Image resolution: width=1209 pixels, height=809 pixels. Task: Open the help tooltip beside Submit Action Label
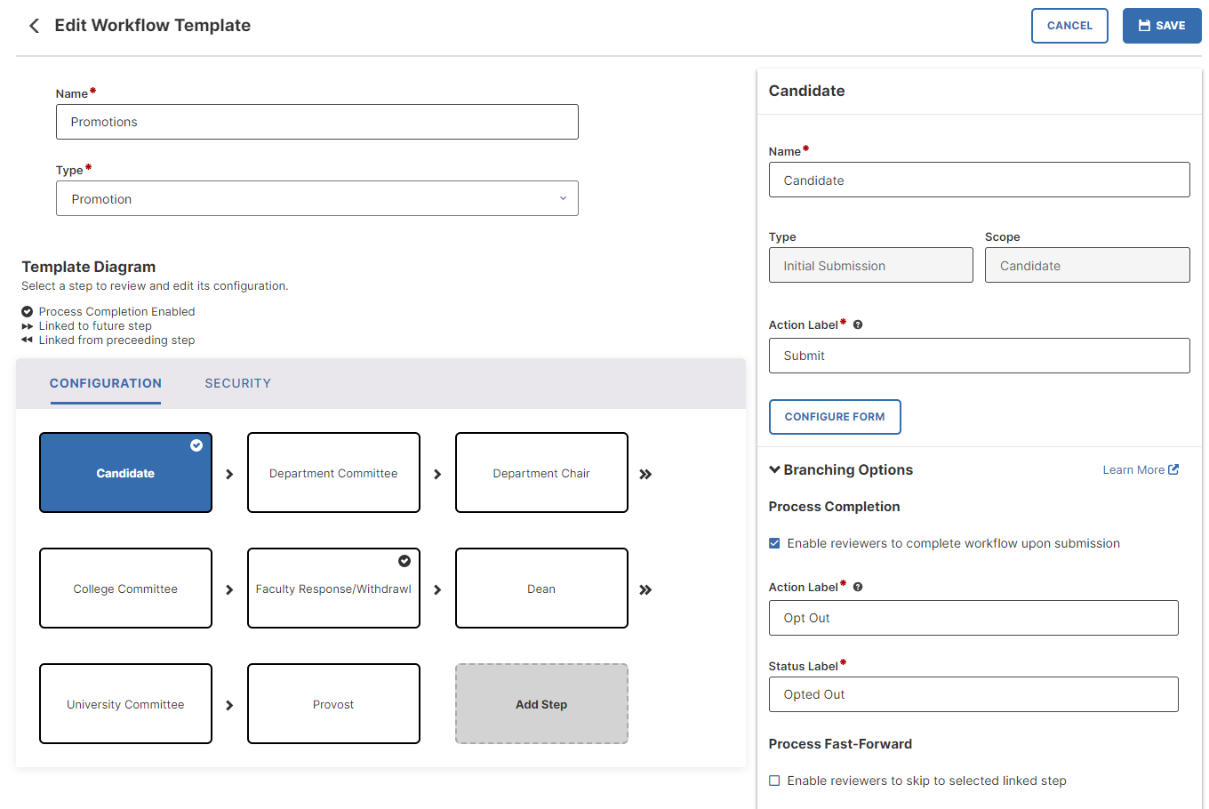pos(856,324)
